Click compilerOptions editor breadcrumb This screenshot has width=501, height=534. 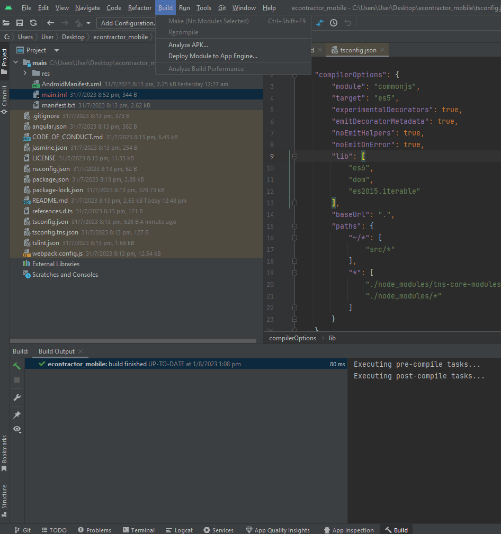pyautogui.click(x=292, y=338)
